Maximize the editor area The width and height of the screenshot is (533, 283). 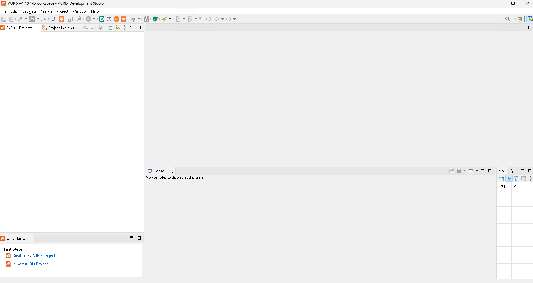[530, 27]
